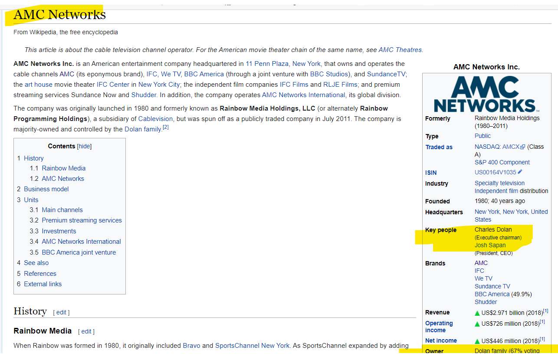
Task: Click citation [2] after Dolan family
Action: pyautogui.click(x=166, y=128)
